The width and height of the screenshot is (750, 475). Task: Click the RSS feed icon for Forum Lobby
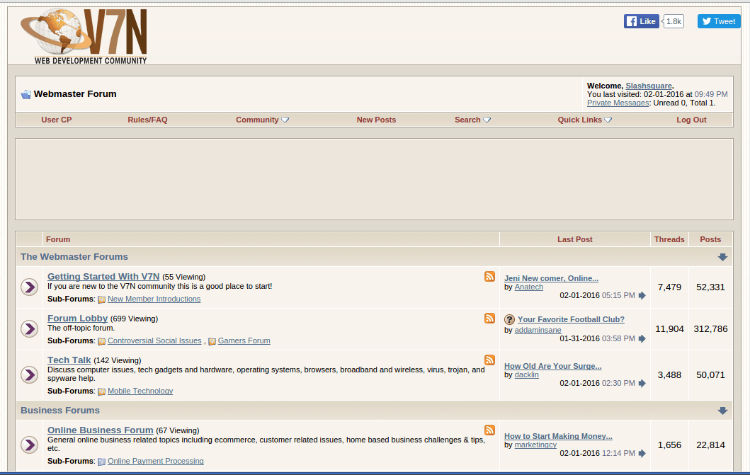pos(489,319)
